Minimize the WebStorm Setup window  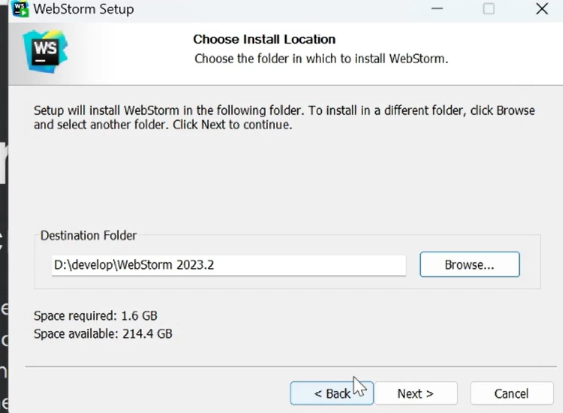pyautogui.click(x=437, y=8)
